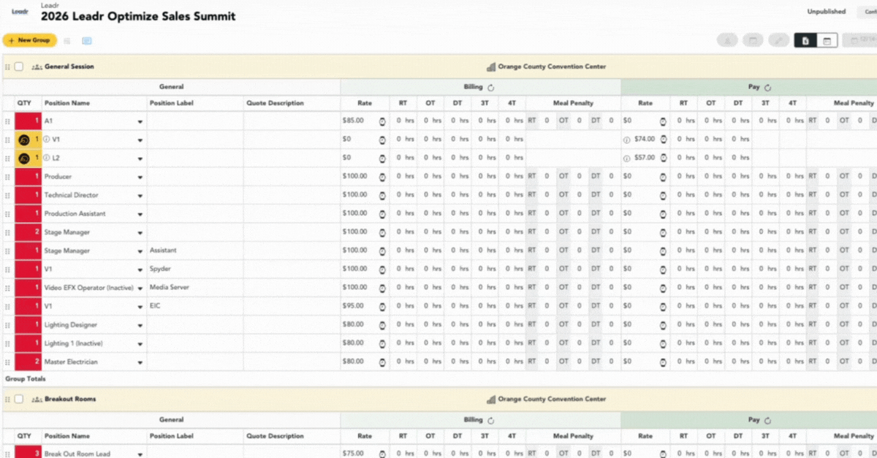
Task: Click the list view icon next to New Group
Action: coord(67,41)
